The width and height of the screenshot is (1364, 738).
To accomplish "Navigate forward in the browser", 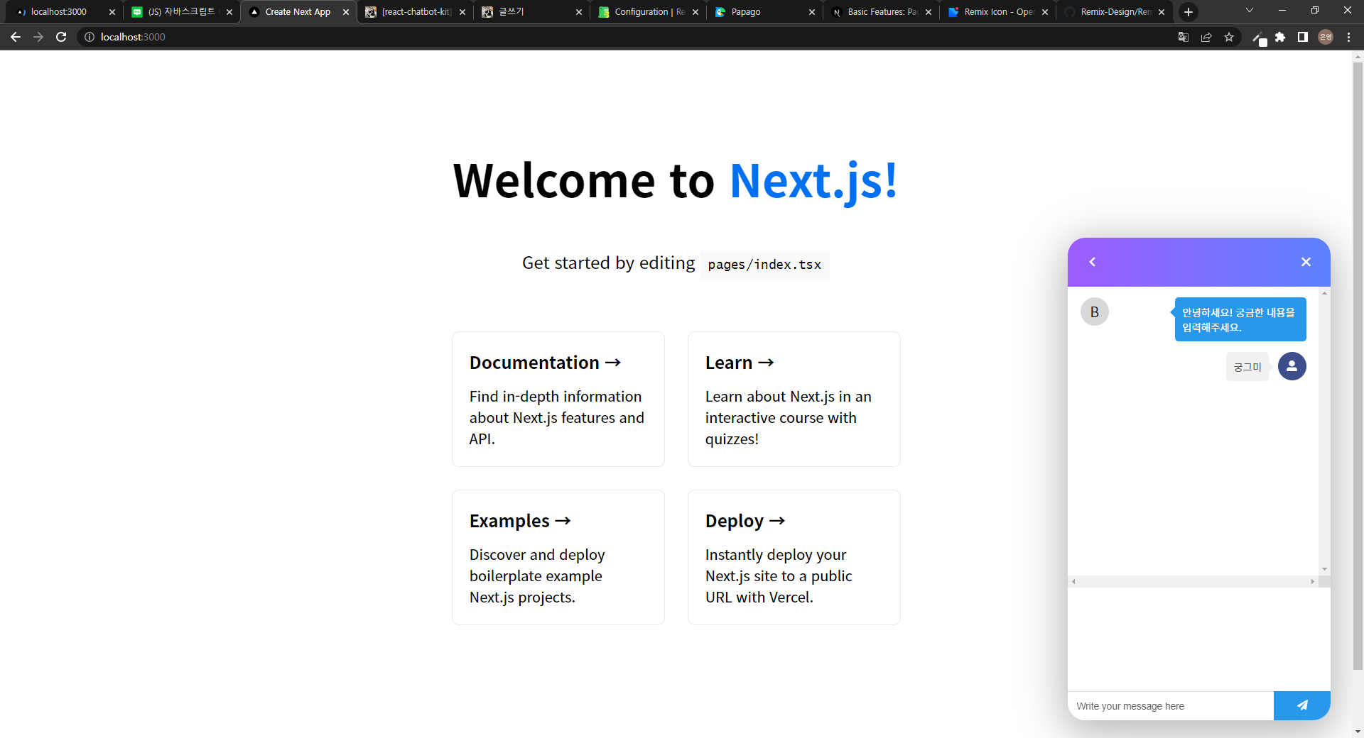I will [x=38, y=37].
